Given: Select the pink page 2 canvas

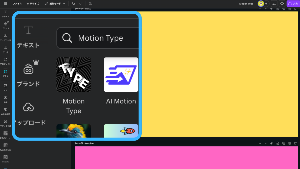Looking at the screenshot, I should [186, 157].
